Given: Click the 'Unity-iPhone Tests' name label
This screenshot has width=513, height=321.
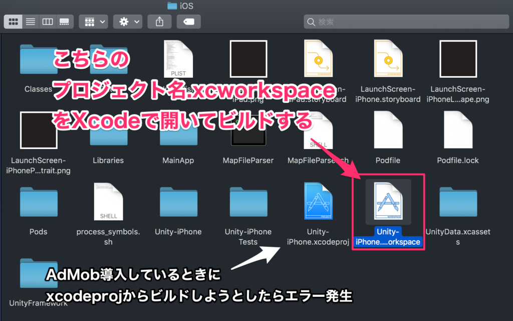Looking at the screenshot, I should 248,237.
